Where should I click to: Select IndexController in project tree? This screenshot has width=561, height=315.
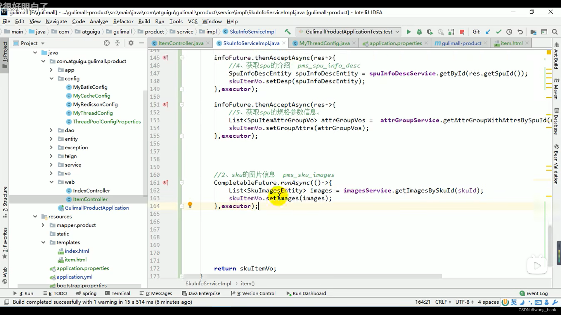pos(91,190)
